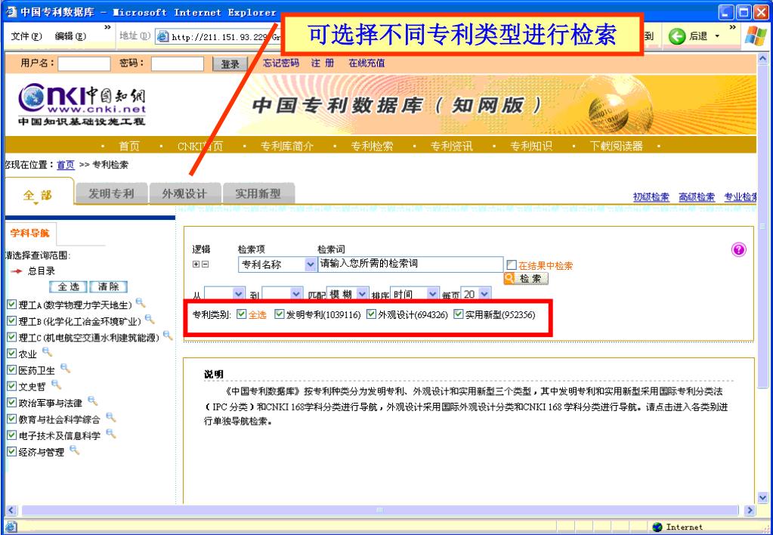The height and width of the screenshot is (535, 773).
Task: Open 专利资讯 in navigation bar
Action: [x=451, y=146]
